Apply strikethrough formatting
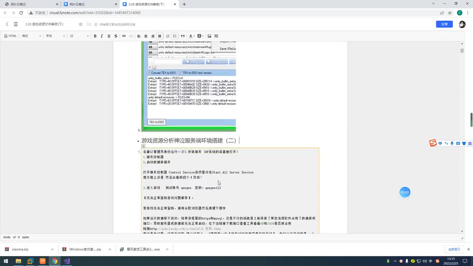 [x=116, y=36]
